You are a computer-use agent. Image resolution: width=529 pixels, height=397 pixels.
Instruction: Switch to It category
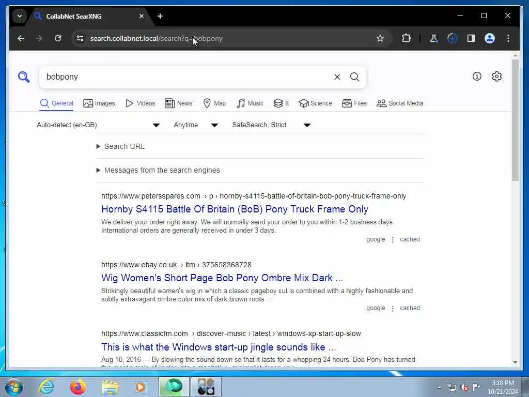point(281,103)
